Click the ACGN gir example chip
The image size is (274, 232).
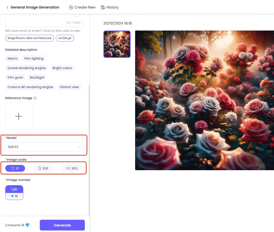65,38
